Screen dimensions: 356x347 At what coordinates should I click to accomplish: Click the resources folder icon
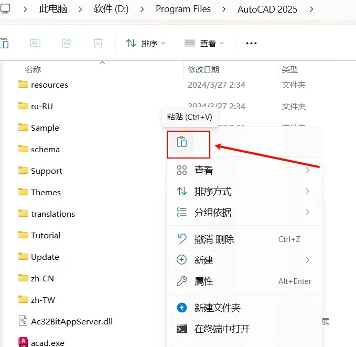tap(23, 84)
